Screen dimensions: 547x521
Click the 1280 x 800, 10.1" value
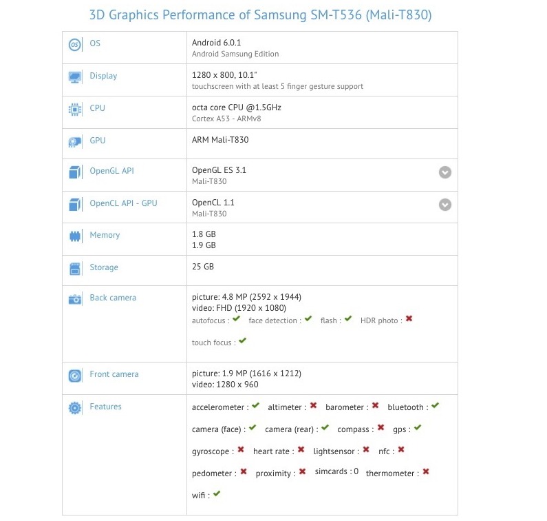(x=224, y=75)
